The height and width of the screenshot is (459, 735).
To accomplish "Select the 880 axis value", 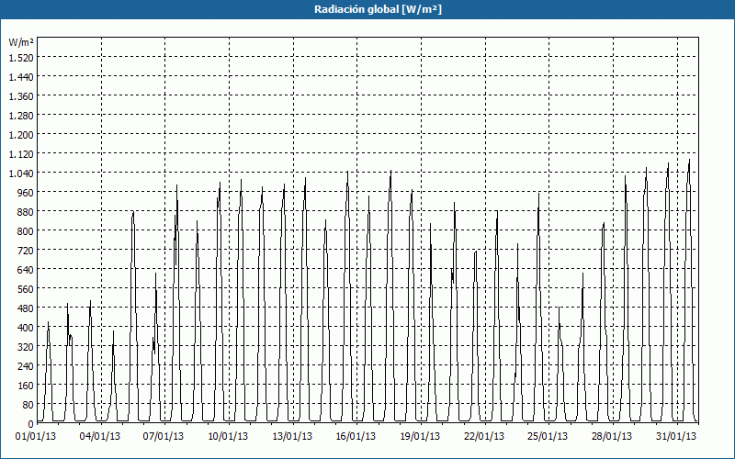I will click(26, 212).
